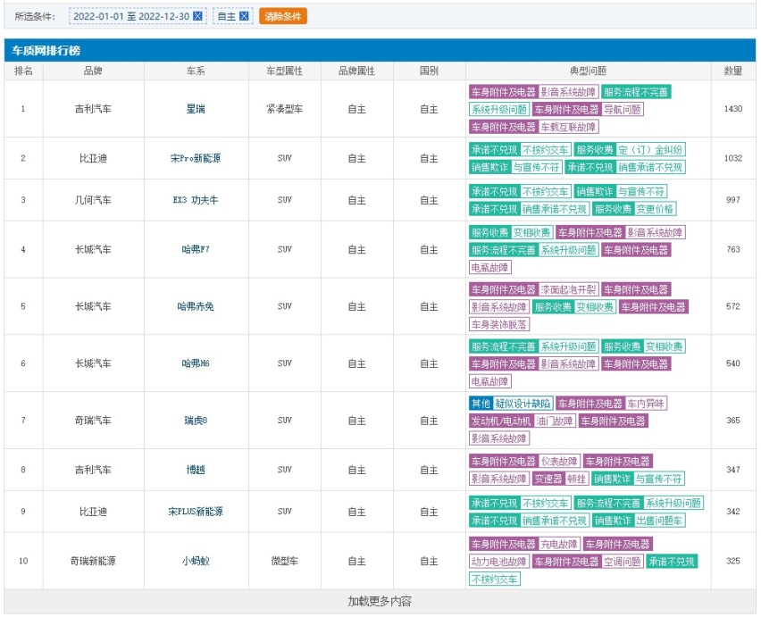Click the 动力电池故障 tag

(x=499, y=562)
